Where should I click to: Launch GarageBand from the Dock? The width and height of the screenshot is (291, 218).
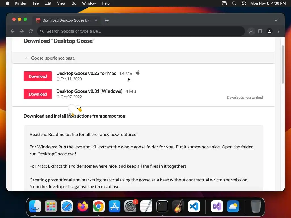click(178, 206)
